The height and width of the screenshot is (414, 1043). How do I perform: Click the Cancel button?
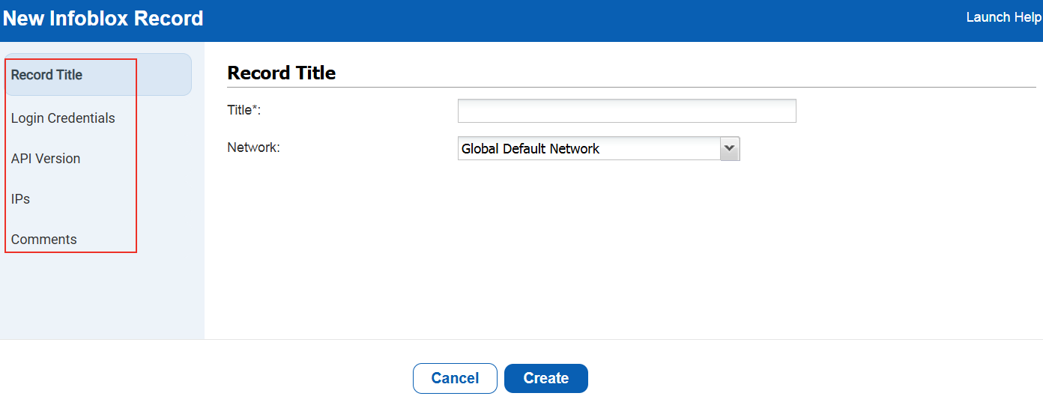click(x=455, y=378)
